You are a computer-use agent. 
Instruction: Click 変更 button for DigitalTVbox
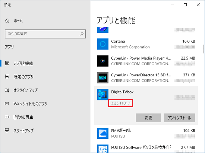tap(148, 118)
